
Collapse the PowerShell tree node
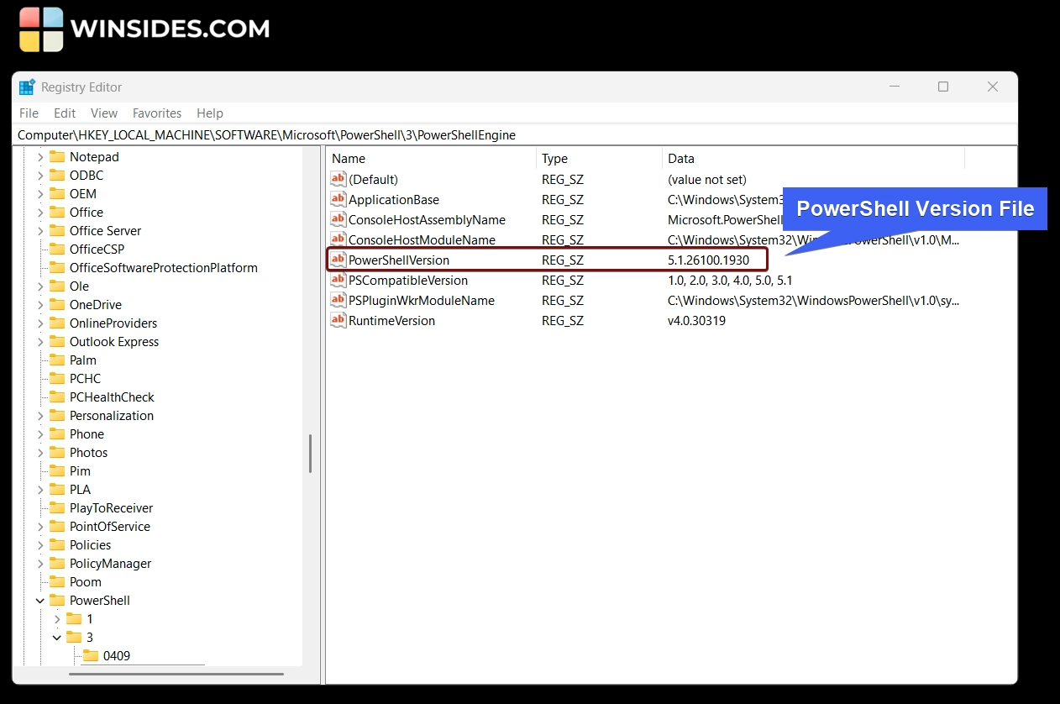click(40, 601)
